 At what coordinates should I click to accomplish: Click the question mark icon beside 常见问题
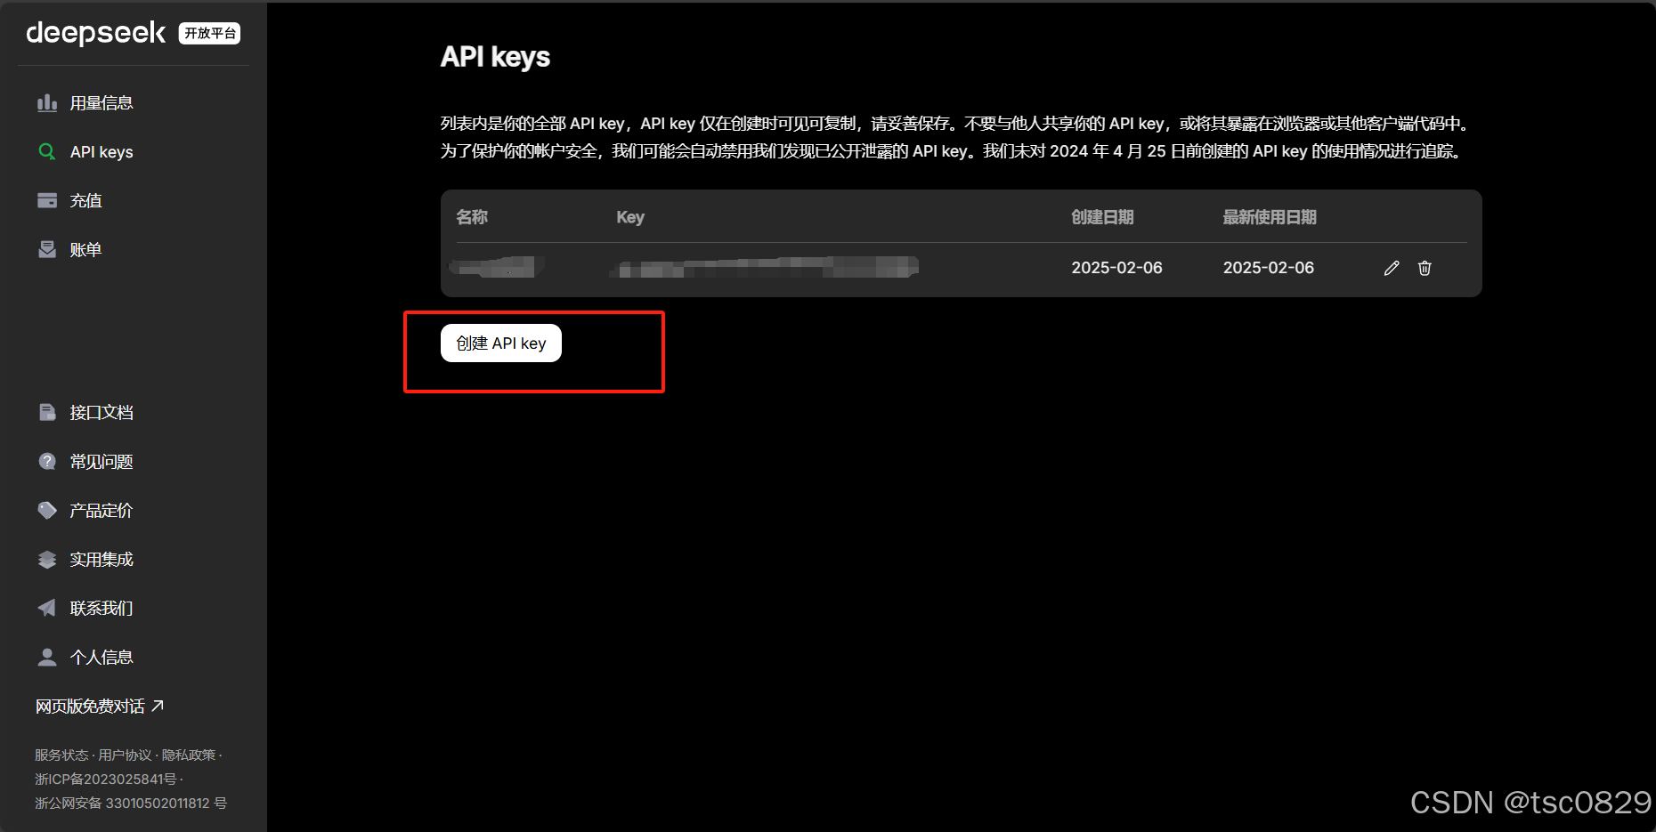pos(47,461)
